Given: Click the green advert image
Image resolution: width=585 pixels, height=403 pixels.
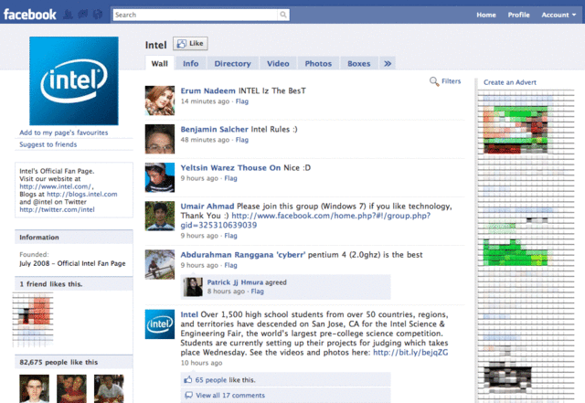Looking at the screenshot, I should [x=516, y=252].
